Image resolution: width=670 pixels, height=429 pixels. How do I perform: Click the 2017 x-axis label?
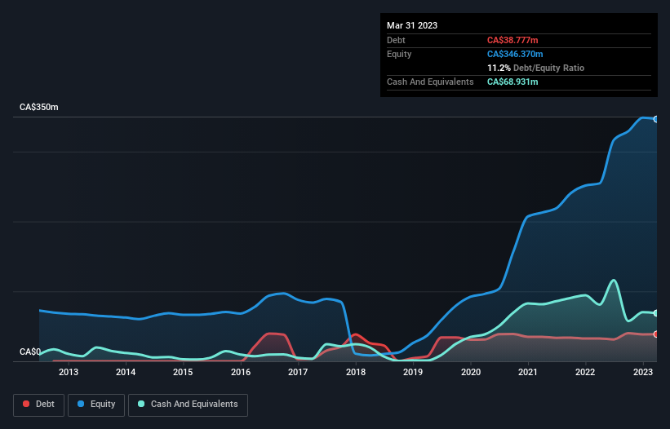tap(298, 372)
